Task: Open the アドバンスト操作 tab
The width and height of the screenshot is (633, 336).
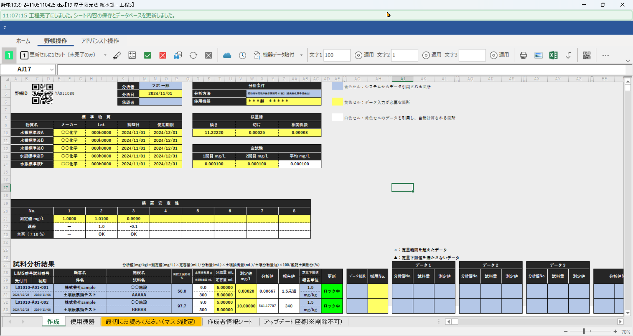Action: point(100,41)
